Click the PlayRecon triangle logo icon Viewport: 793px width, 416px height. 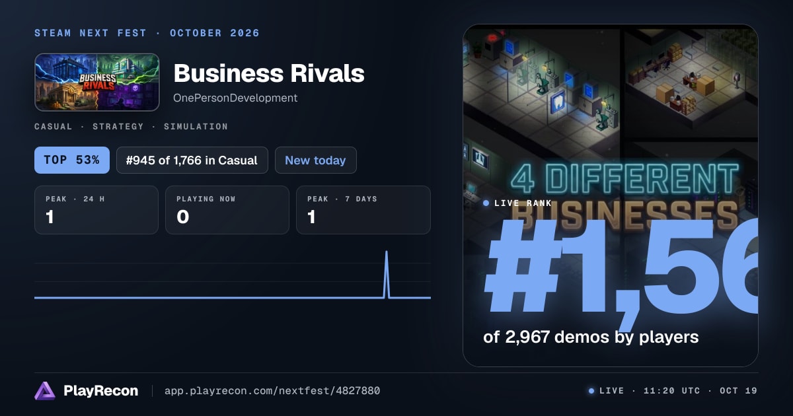click(x=45, y=391)
